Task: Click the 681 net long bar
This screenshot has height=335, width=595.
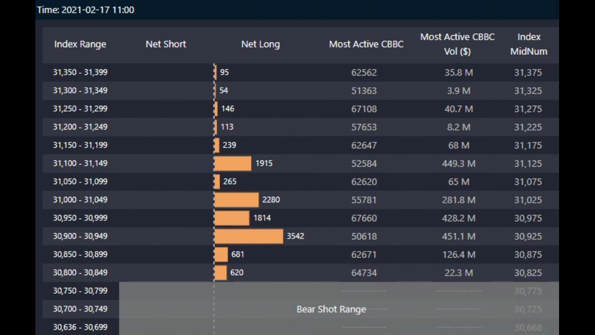Action: (x=221, y=254)
